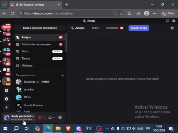Expand the microphone options arrow
178x133 pixels.
(44, 117)
